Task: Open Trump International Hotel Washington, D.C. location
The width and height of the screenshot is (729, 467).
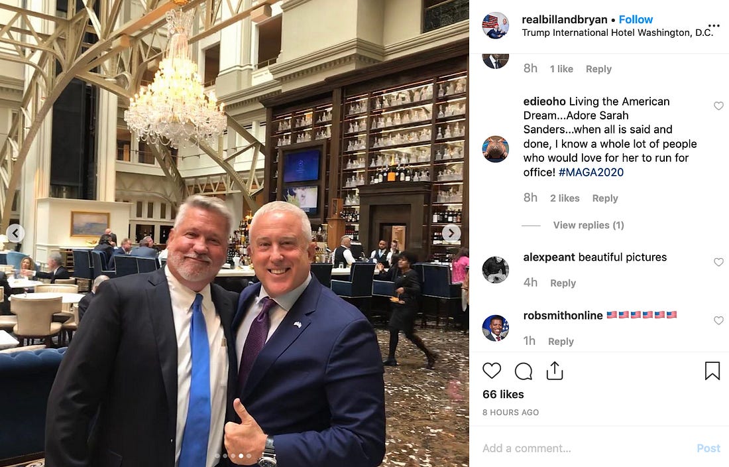Action: [617, 33]
